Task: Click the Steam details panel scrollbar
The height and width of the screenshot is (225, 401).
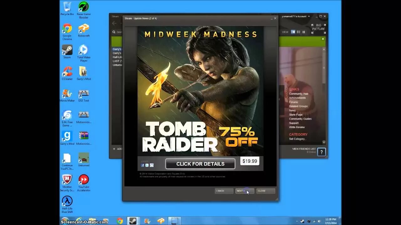Action: [324, 67]
